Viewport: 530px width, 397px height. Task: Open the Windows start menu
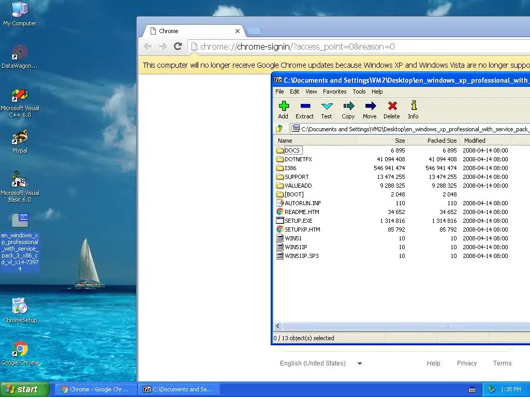24,389
